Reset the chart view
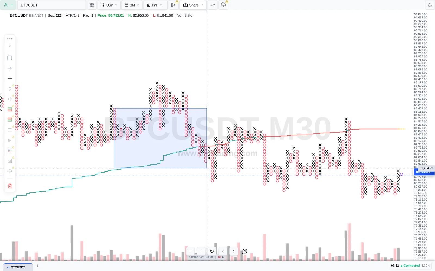Screen dimensions: 435x271 (212, 251)
